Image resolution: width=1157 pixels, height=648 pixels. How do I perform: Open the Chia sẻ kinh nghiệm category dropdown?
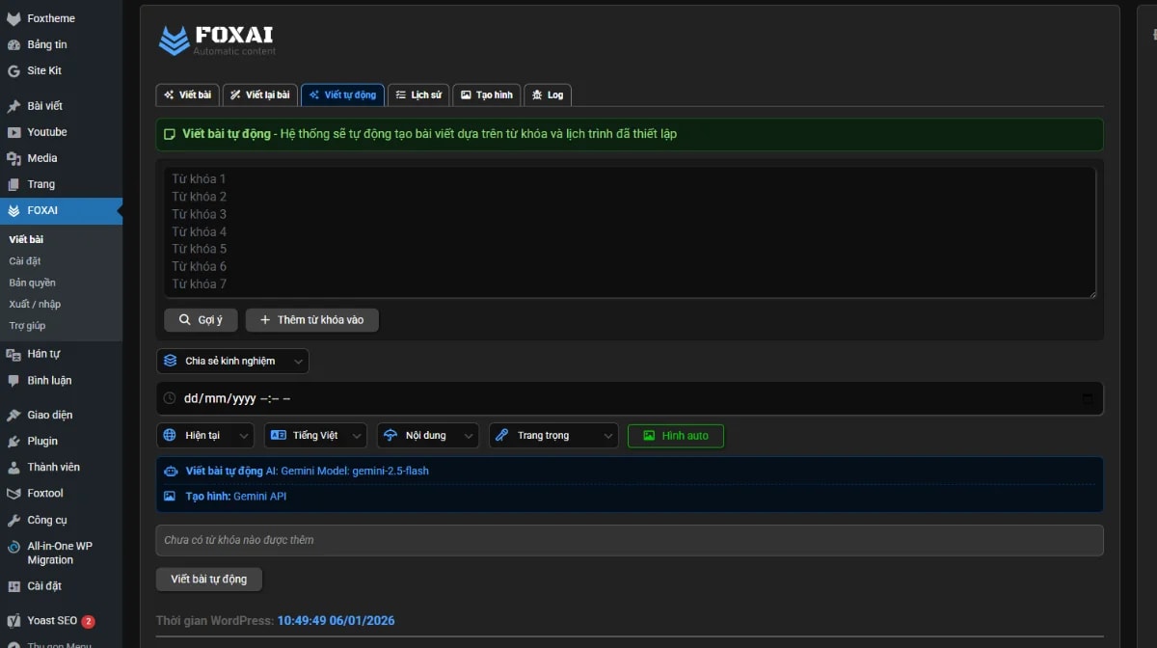click(x=231, y=361)
